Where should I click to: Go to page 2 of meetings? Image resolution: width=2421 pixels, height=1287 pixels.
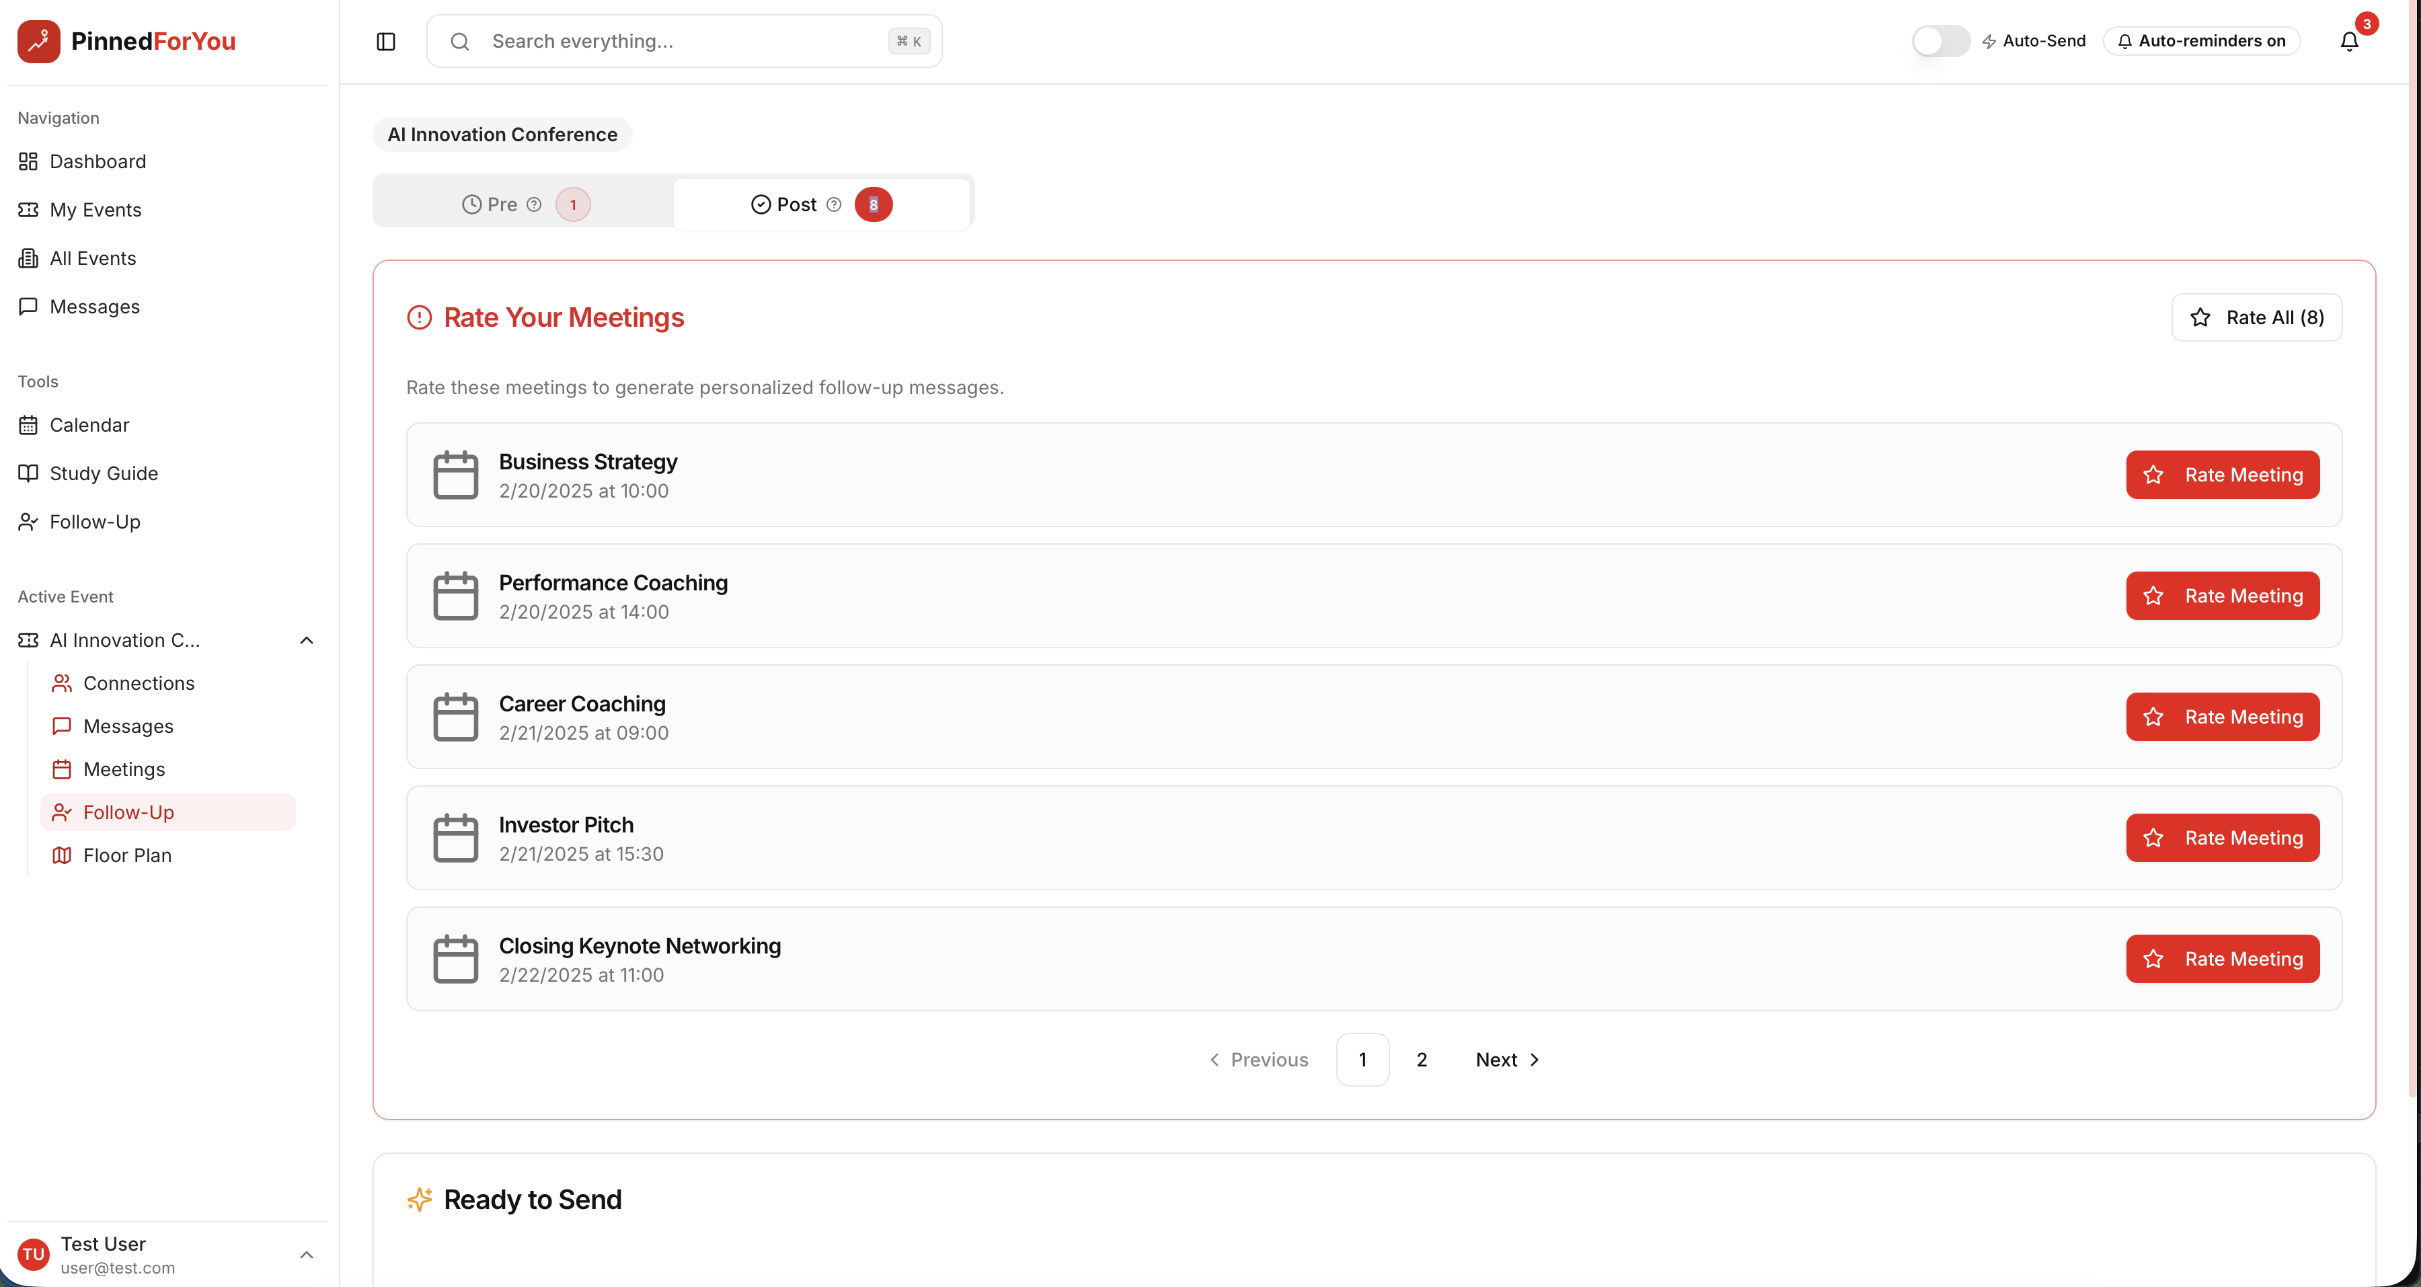click(x=1421, y=1060)
